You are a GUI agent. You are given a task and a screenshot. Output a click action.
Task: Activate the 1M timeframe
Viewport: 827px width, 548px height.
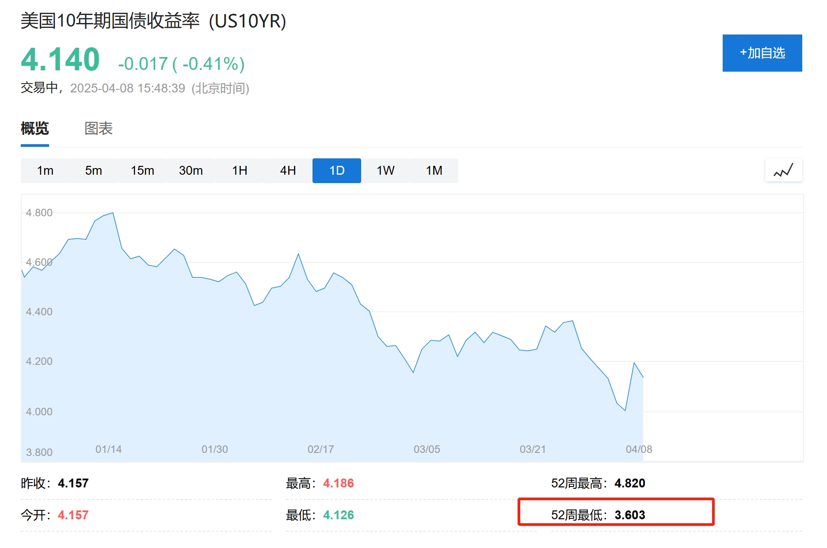tap(434, 170)
